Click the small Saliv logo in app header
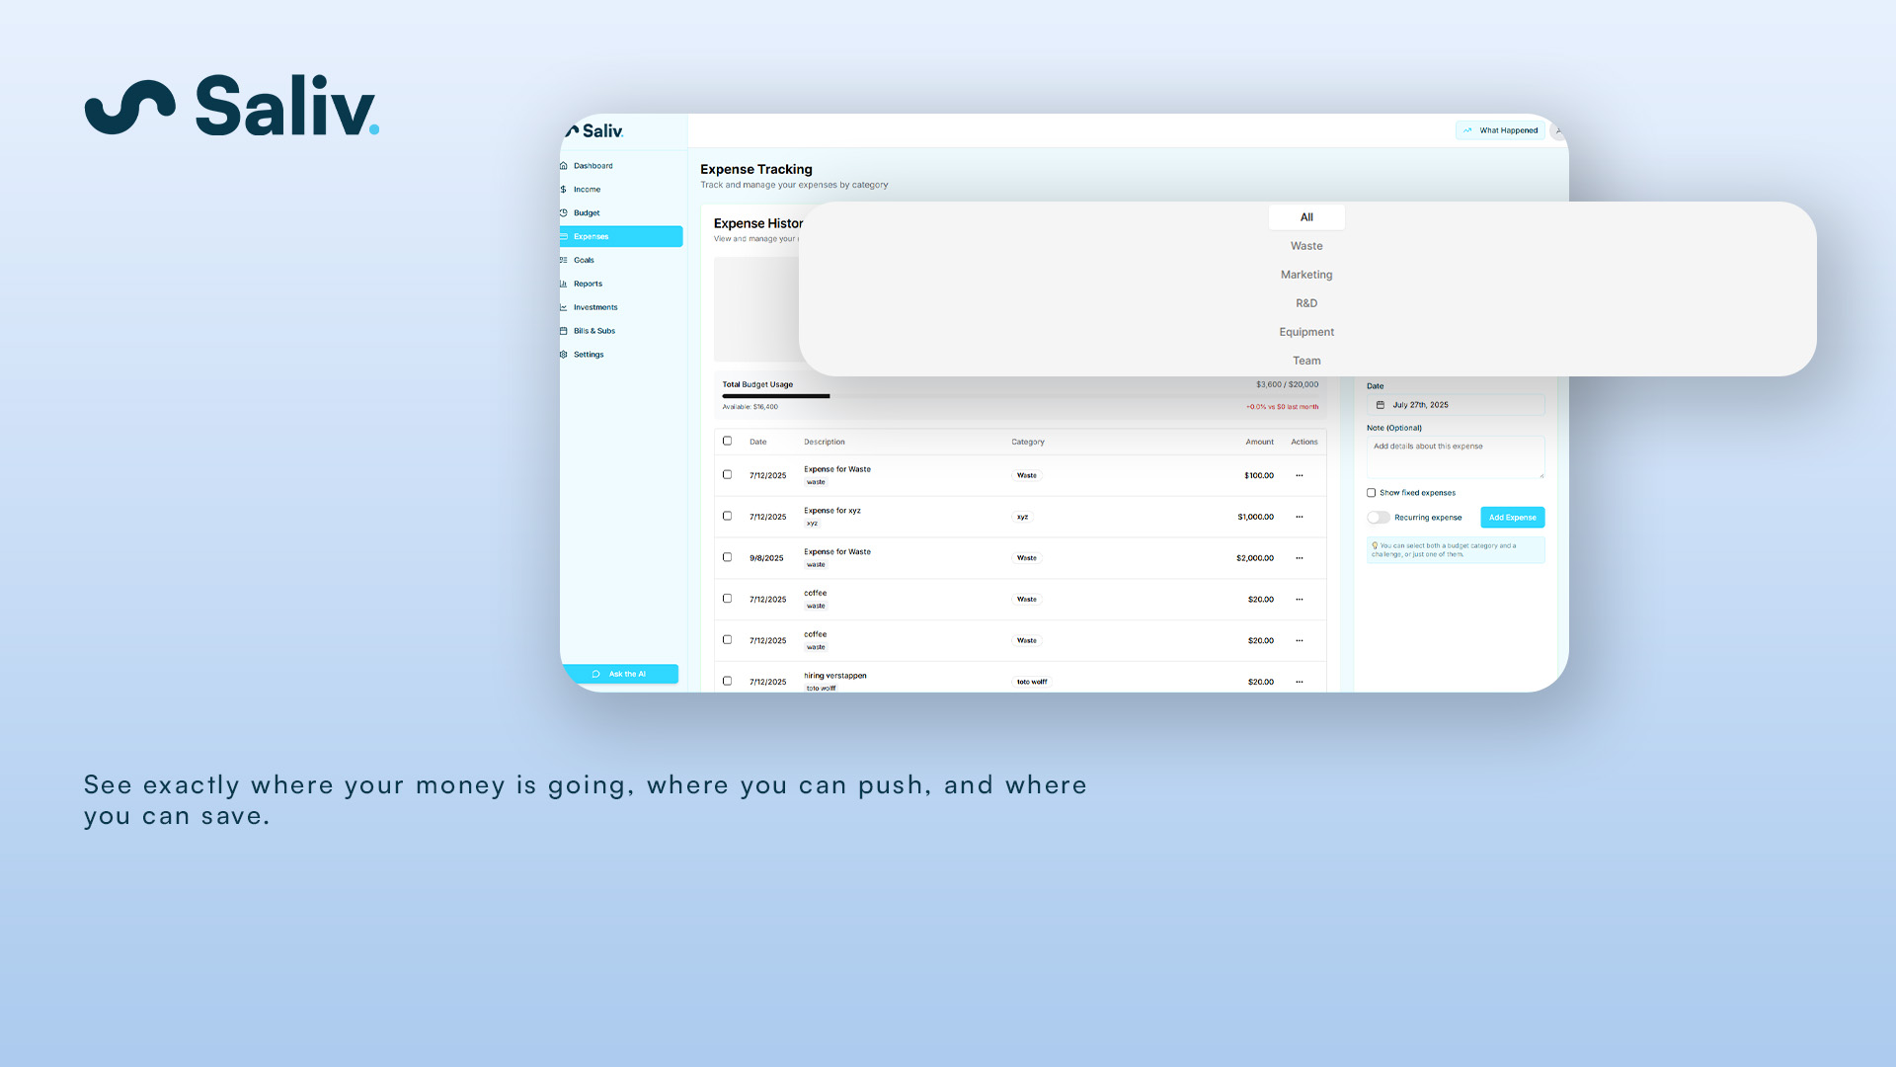 [594, 130]
